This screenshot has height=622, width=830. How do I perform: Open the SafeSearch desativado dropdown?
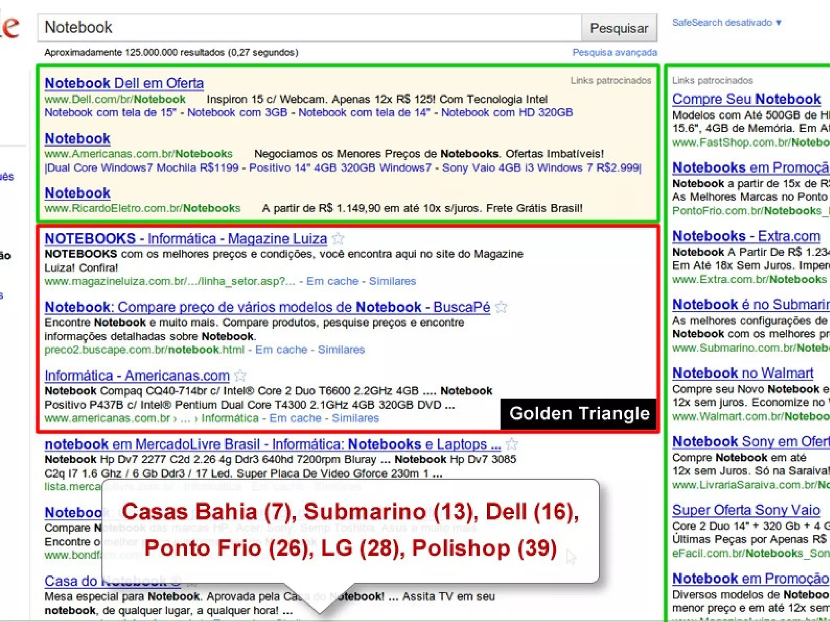click(x=726, y=23)
